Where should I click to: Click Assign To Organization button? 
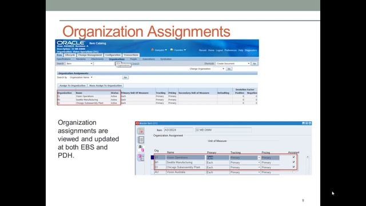point(73,86)
